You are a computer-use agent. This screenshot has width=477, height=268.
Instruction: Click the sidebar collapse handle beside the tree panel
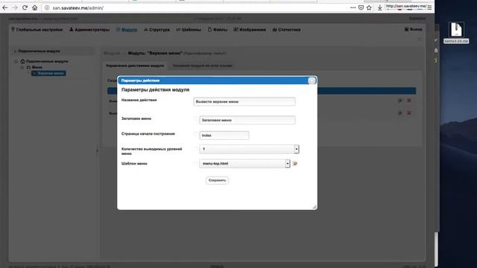[x=98, y=150]
